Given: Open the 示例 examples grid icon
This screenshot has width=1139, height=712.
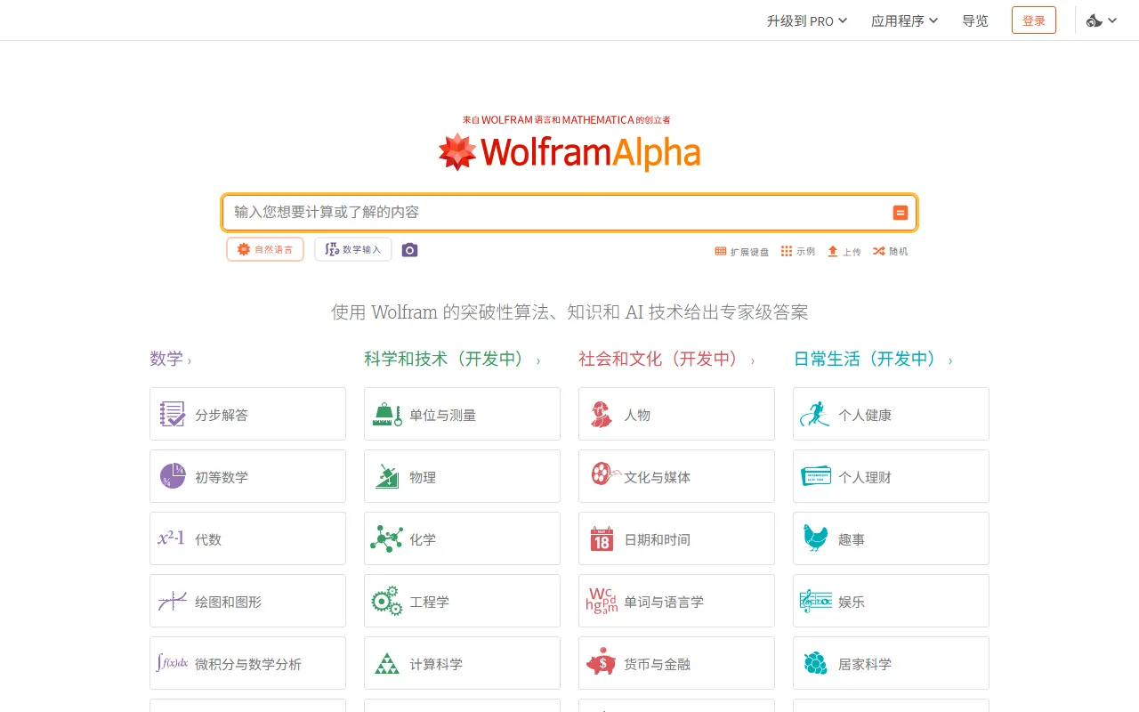Looking at the screenshot, I should [787, 251].
